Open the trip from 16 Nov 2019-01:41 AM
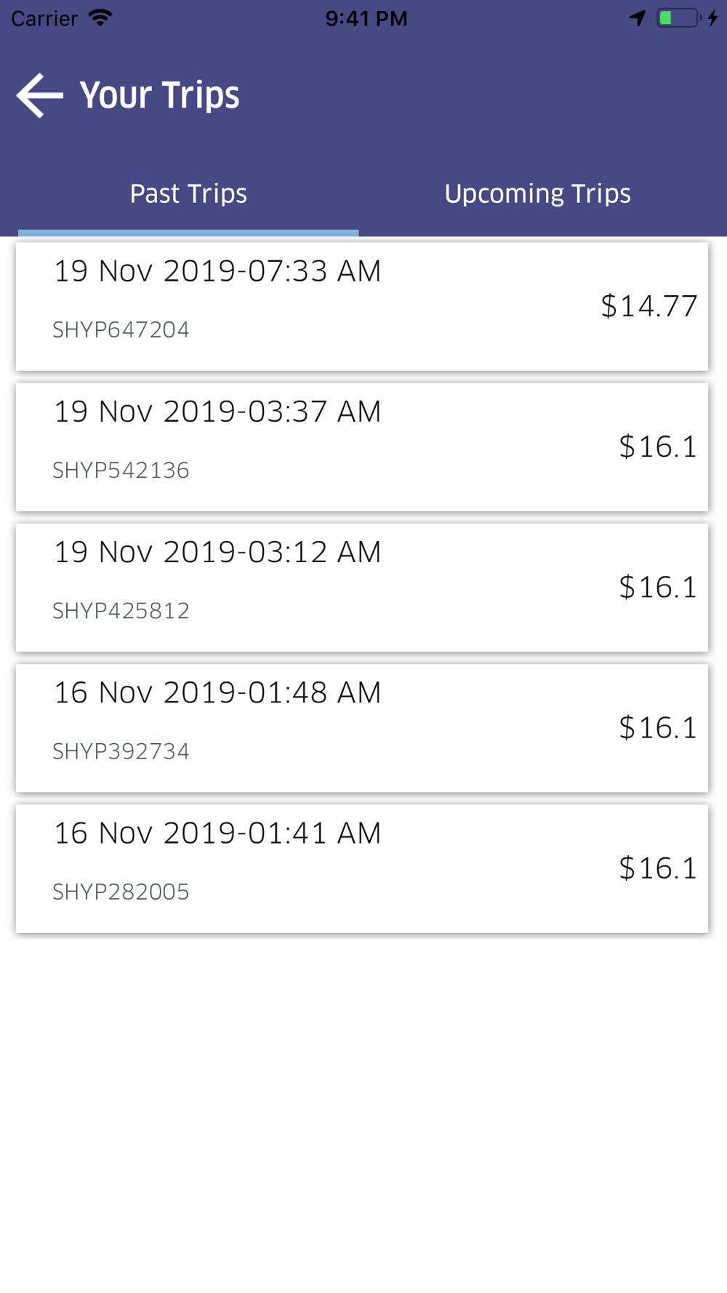Viewport: 727px width, 1293px height. point(362,868)
